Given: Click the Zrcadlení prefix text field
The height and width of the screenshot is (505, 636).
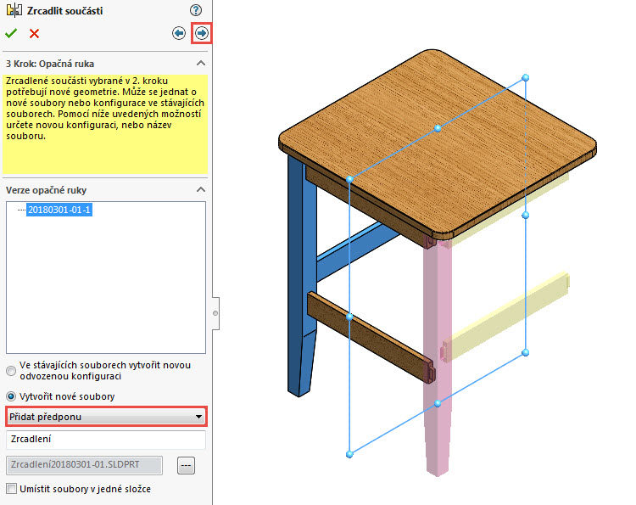Looking at the screenshot, I should [x=106, y=440].
